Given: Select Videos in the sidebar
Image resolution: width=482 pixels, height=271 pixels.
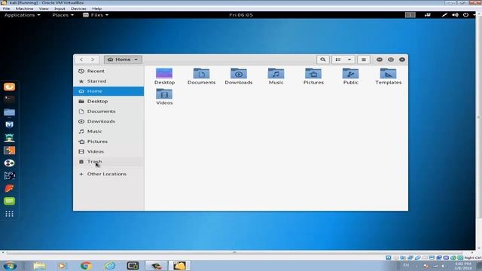Looking at the screenshot, I should pyautogui.click(x=108, y=151).
